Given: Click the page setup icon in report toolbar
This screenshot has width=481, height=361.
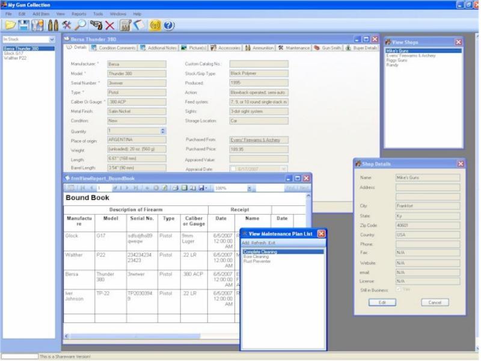Looking at the screenshot, I should [192, 188].
